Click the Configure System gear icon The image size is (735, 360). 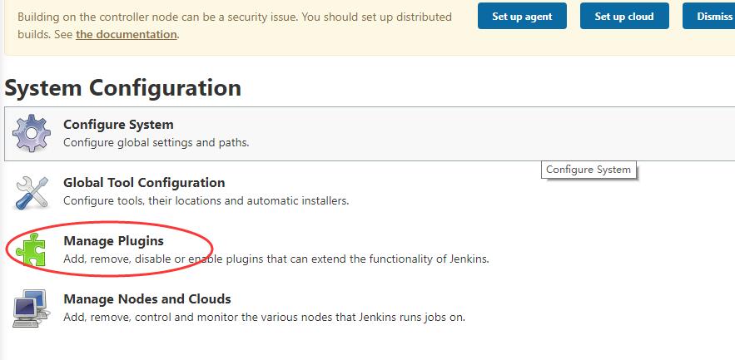(x=32, y=132)
